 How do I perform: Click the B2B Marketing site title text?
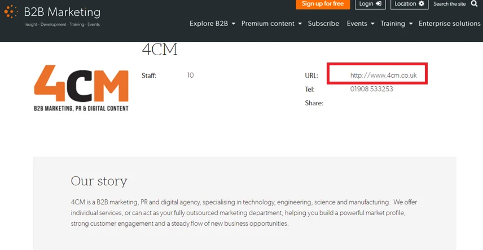click(x=62, y=12)
